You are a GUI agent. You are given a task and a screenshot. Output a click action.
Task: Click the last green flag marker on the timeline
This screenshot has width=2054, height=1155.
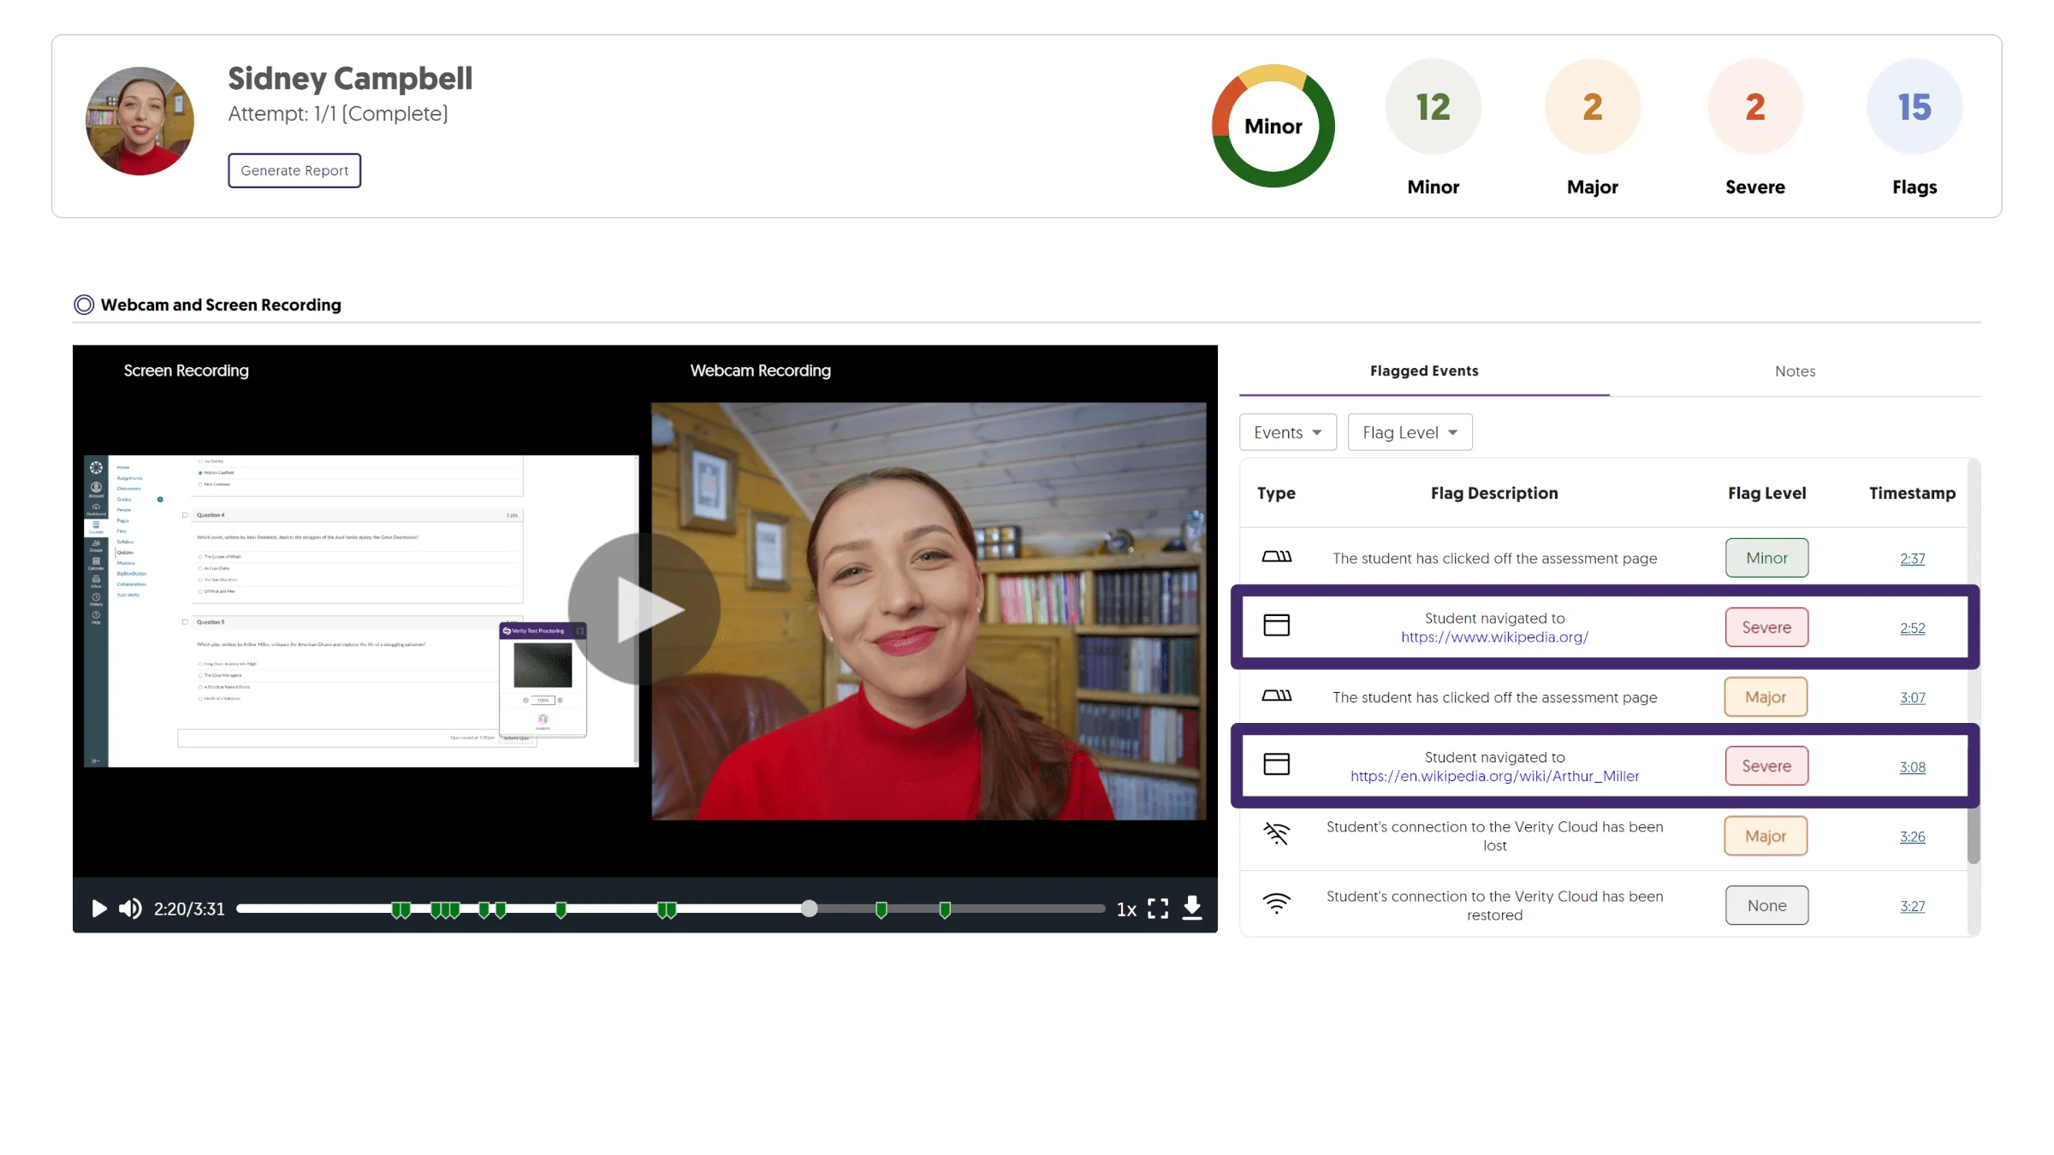pyautogui.click(x=945, y=910)
